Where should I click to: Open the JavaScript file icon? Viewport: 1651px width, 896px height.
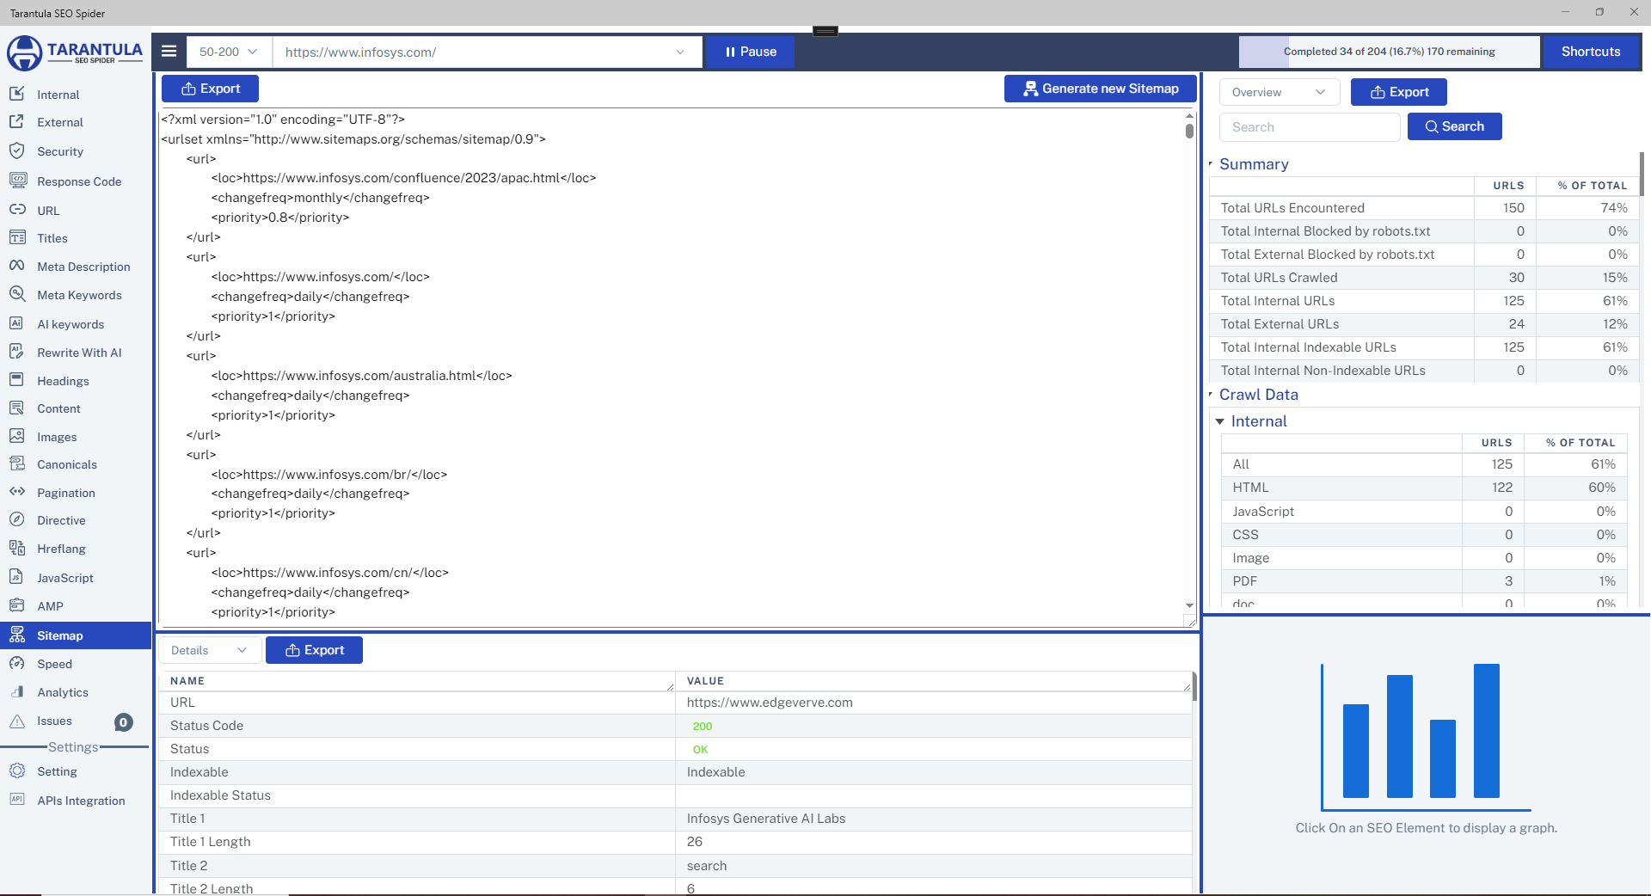[16, 577]
